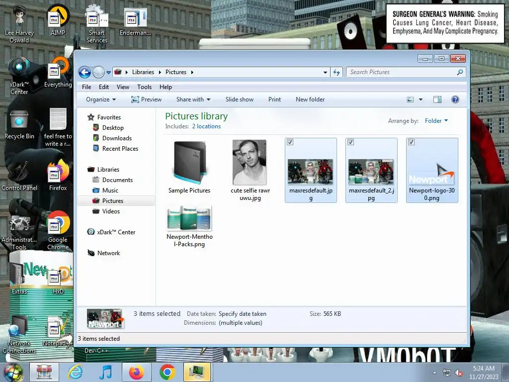Uncheck the Newport-logo-300.png checkbox
509x382 pixels.
click(411, 142)
